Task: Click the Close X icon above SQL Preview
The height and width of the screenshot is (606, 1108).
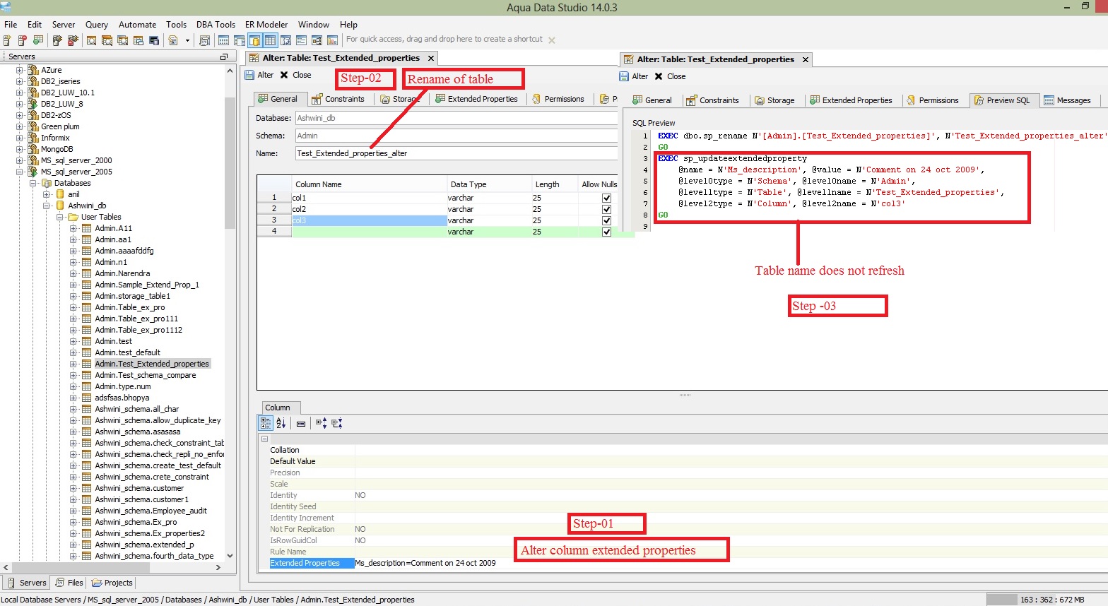Action: (659, 76)
